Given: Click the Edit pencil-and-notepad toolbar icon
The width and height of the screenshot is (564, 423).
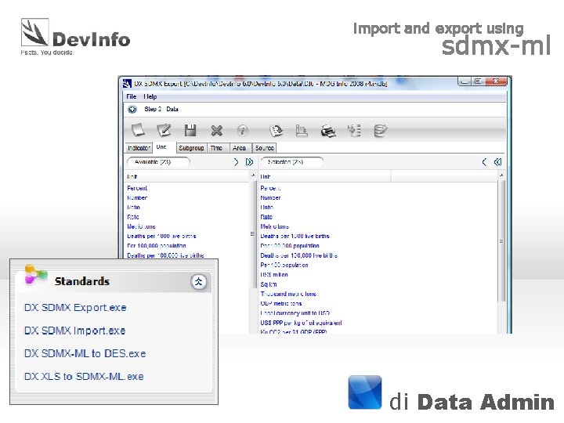Looking at the screenshot, I should (x=164, y=130).
